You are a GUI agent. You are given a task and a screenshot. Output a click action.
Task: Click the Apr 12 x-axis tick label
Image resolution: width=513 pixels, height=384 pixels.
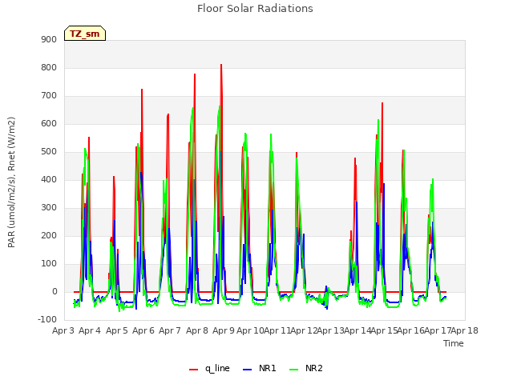click(304, 330)
